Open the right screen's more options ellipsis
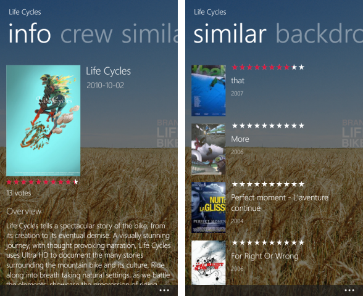The image size is (363, 296). pos(349,290)
